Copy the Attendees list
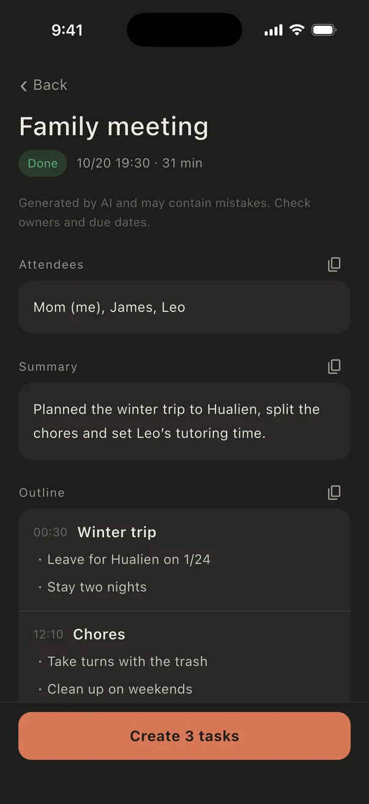The height and width of the screenshot is (804, 369). pos(334,264)
